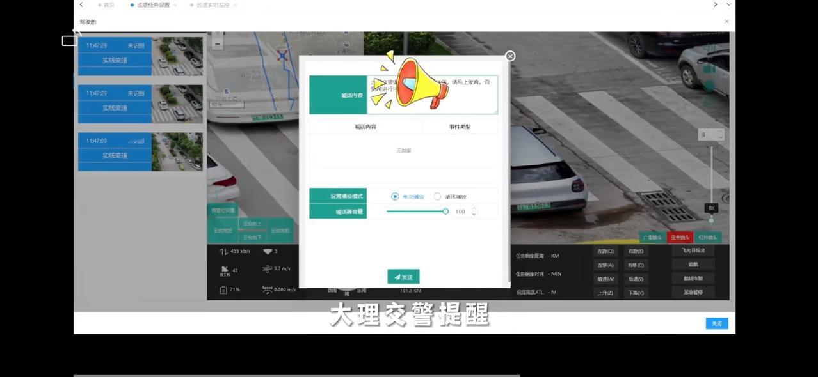Click the 任务剩余距离 readout
This screenshot has width=818, height=377.
538,256
